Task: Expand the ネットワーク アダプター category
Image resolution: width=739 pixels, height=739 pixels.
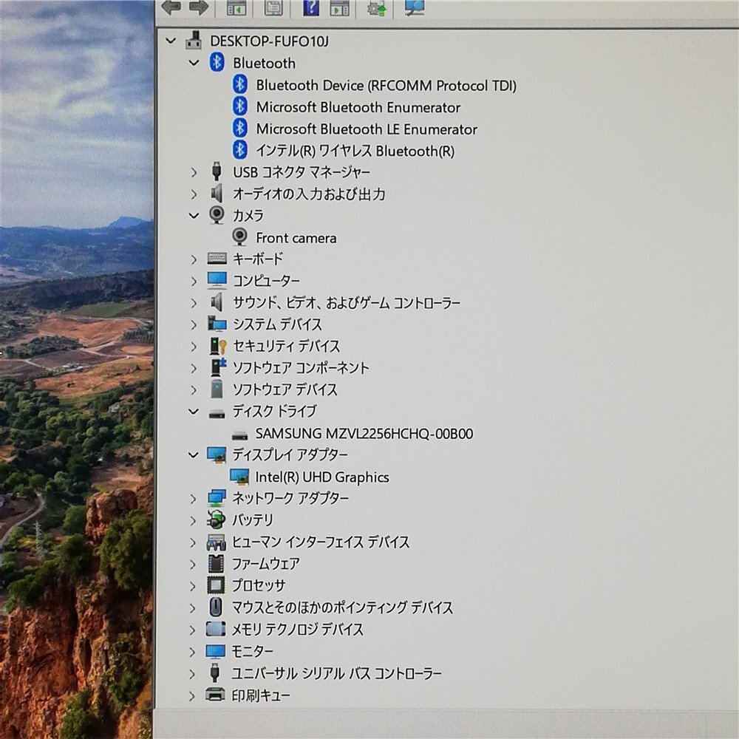Action: click(x=193, y=499)
